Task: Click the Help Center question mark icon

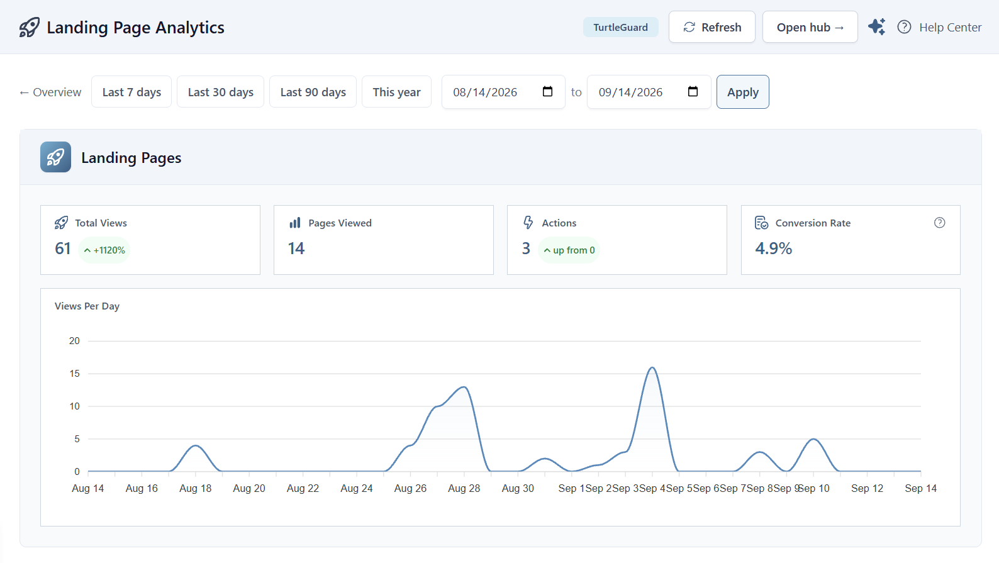Action: (904, 27)
